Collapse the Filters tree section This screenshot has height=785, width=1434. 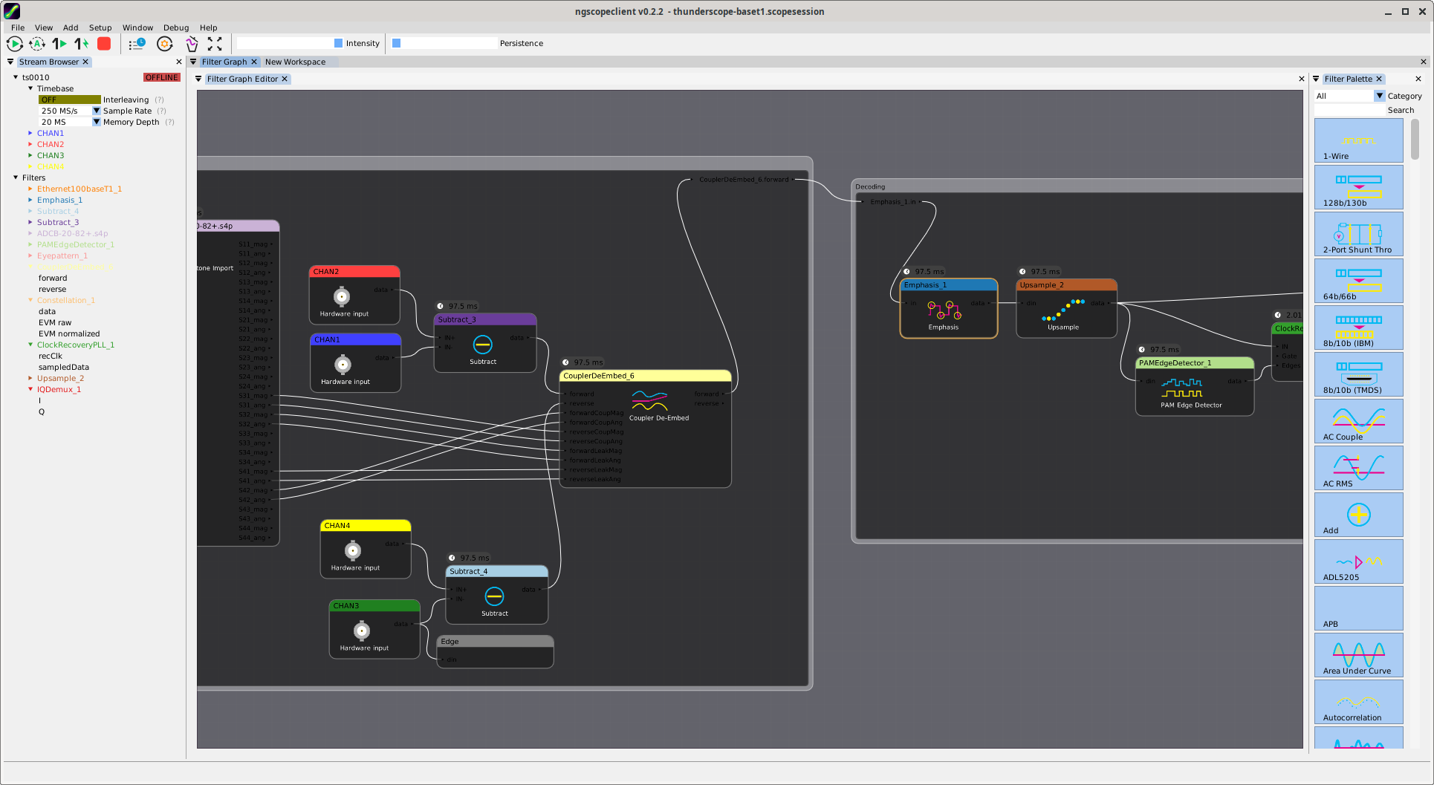point(16,177)
